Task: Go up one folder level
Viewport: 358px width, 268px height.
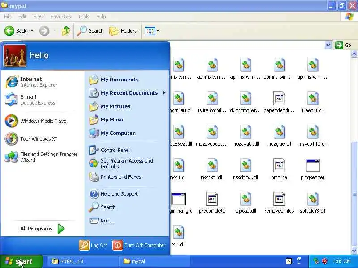Action: tap(66, 31)
